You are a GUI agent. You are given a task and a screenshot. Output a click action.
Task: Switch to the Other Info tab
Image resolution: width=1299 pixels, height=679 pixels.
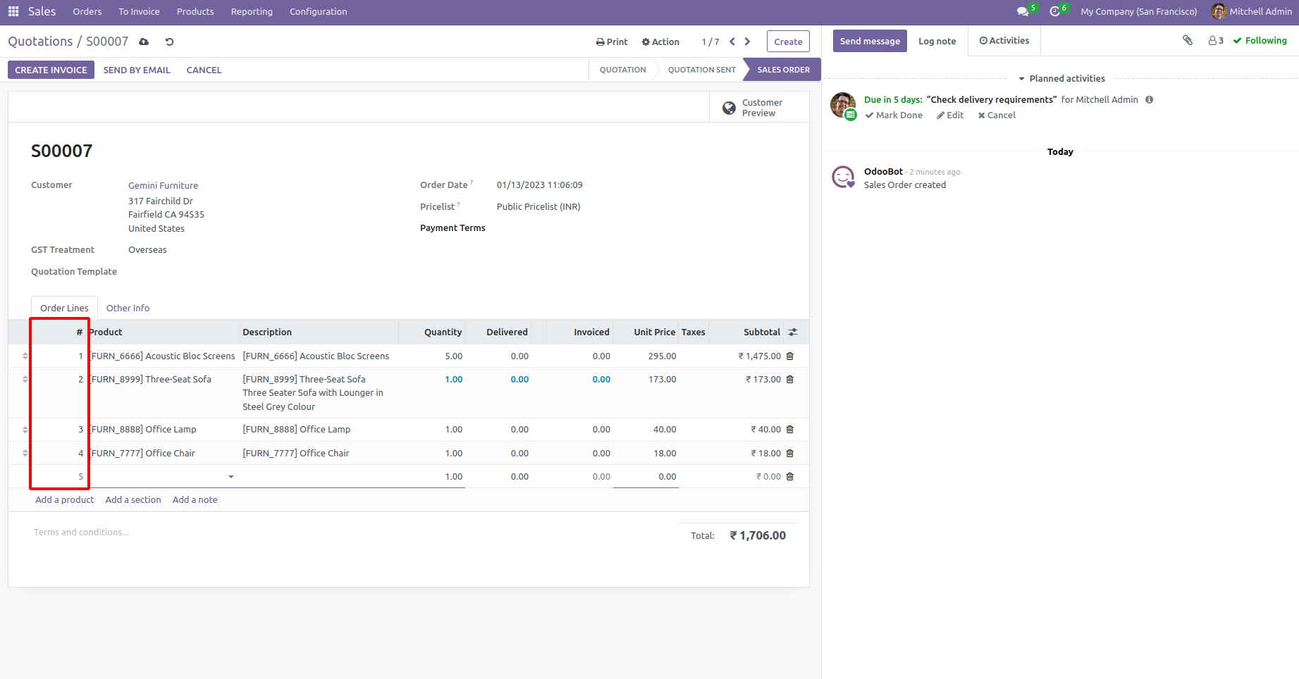[x=128, y=309]
